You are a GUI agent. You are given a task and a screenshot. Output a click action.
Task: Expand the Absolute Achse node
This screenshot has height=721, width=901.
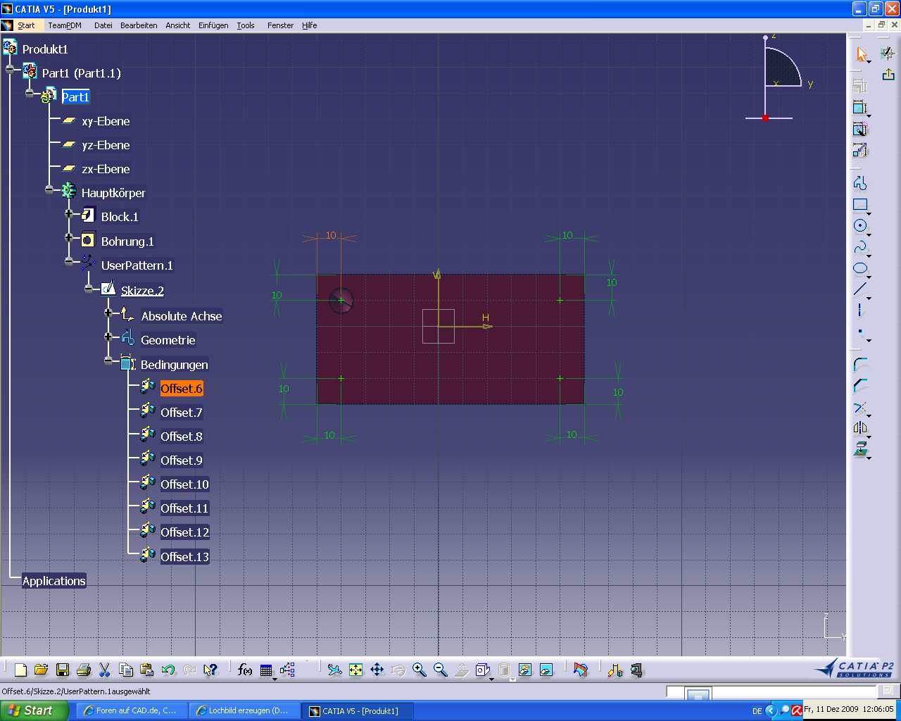(108, 313)
